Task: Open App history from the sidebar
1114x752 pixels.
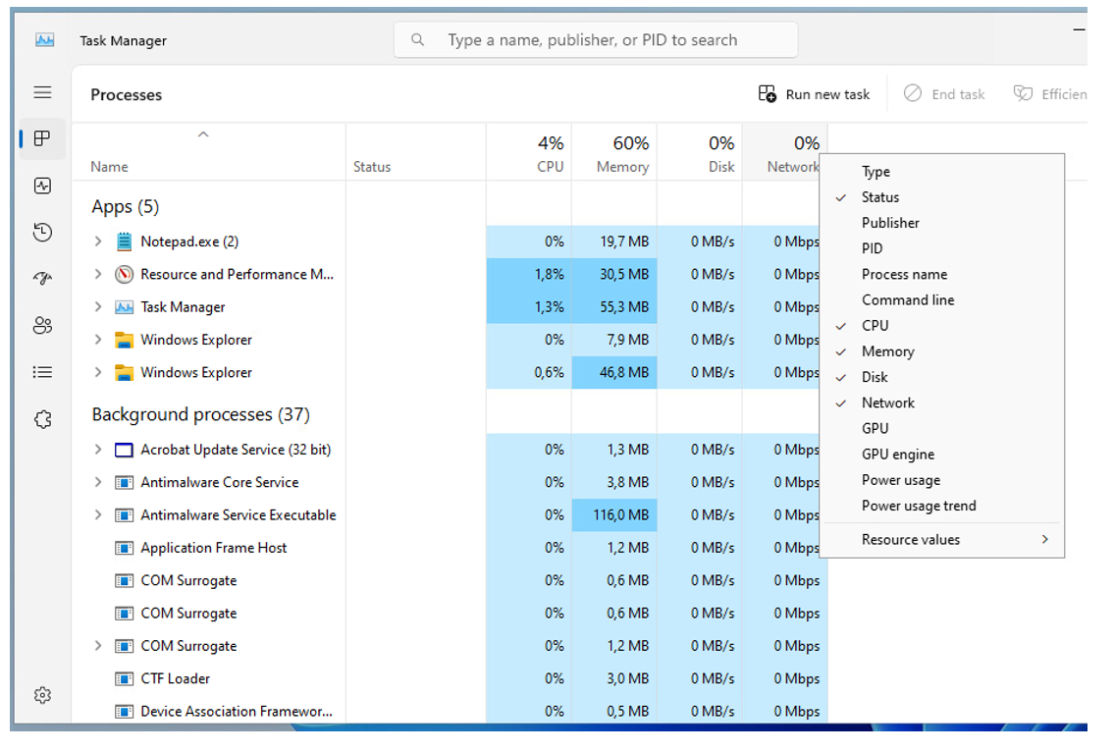Action: click(42, 233)
